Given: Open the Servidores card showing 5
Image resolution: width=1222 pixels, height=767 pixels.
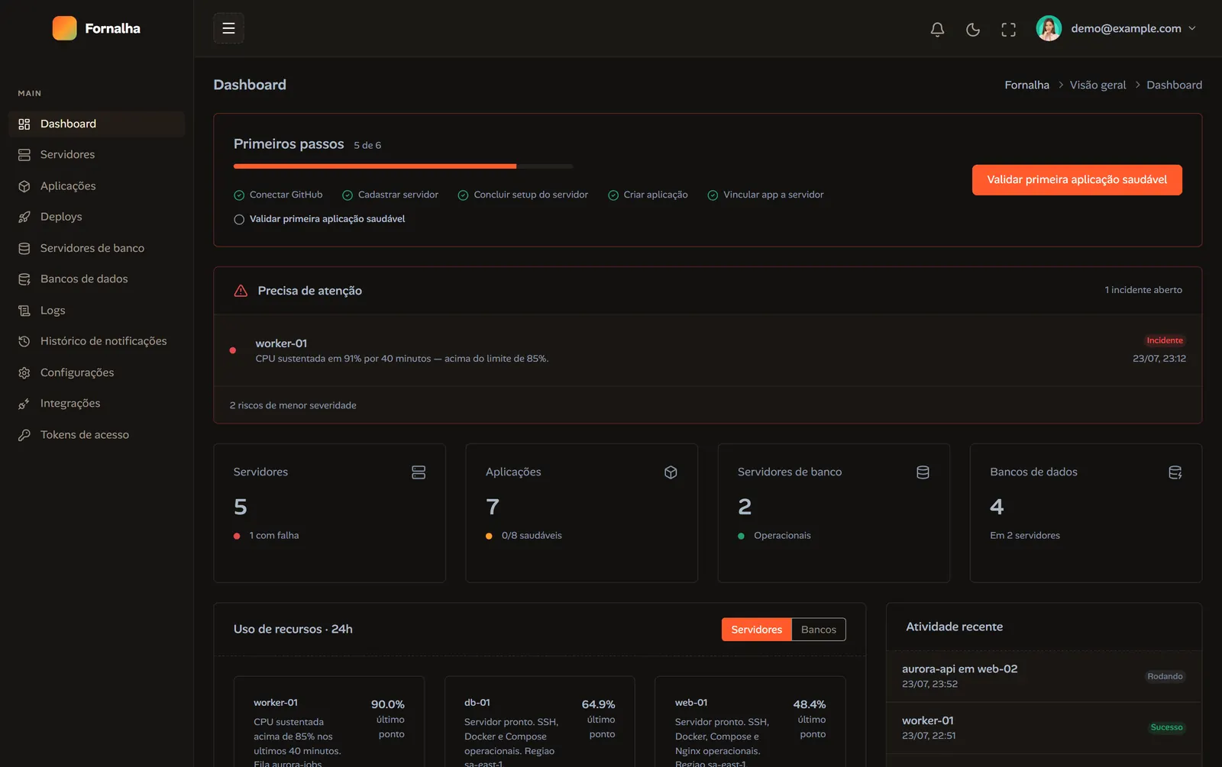Looking at the screenshot, I should pos(329,513).
